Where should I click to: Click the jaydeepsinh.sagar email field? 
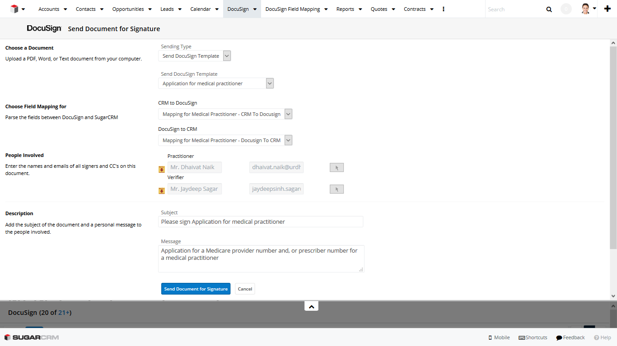tap(276, 189)
